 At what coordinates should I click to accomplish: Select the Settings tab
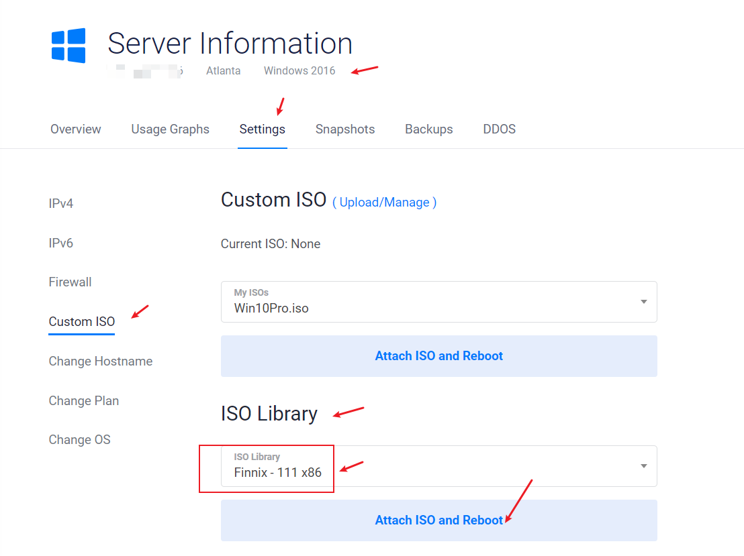(x=262, y=129)
